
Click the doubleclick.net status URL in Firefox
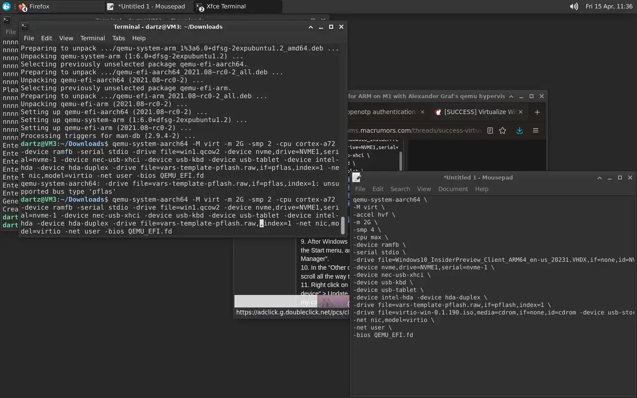(292, 312)
